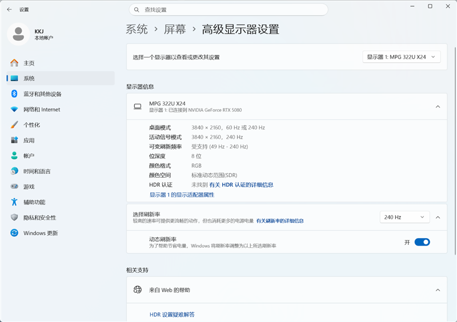The image size is (457, 322).
Task: Click the globe icon beside 来自 Web 的帮助
Action: coord(138,289)
